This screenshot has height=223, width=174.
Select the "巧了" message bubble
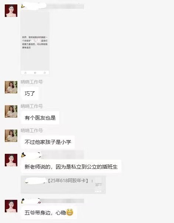click(30, 93)
